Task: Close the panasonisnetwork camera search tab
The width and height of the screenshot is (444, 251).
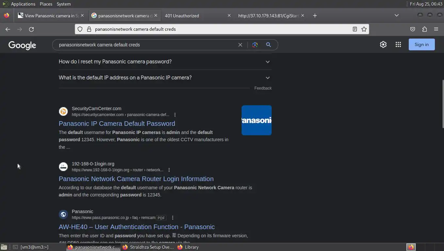Action: pos(156,15)
